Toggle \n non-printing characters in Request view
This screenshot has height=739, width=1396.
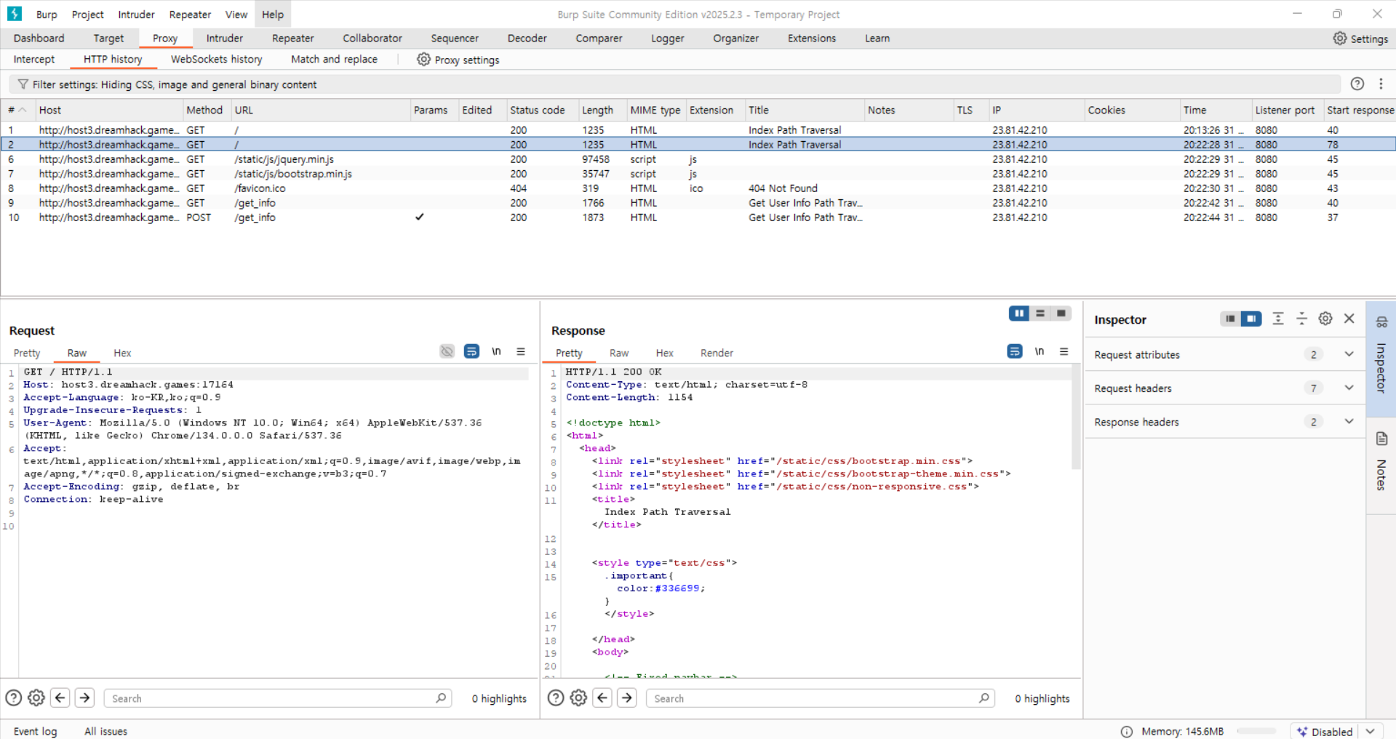[496, 351]
